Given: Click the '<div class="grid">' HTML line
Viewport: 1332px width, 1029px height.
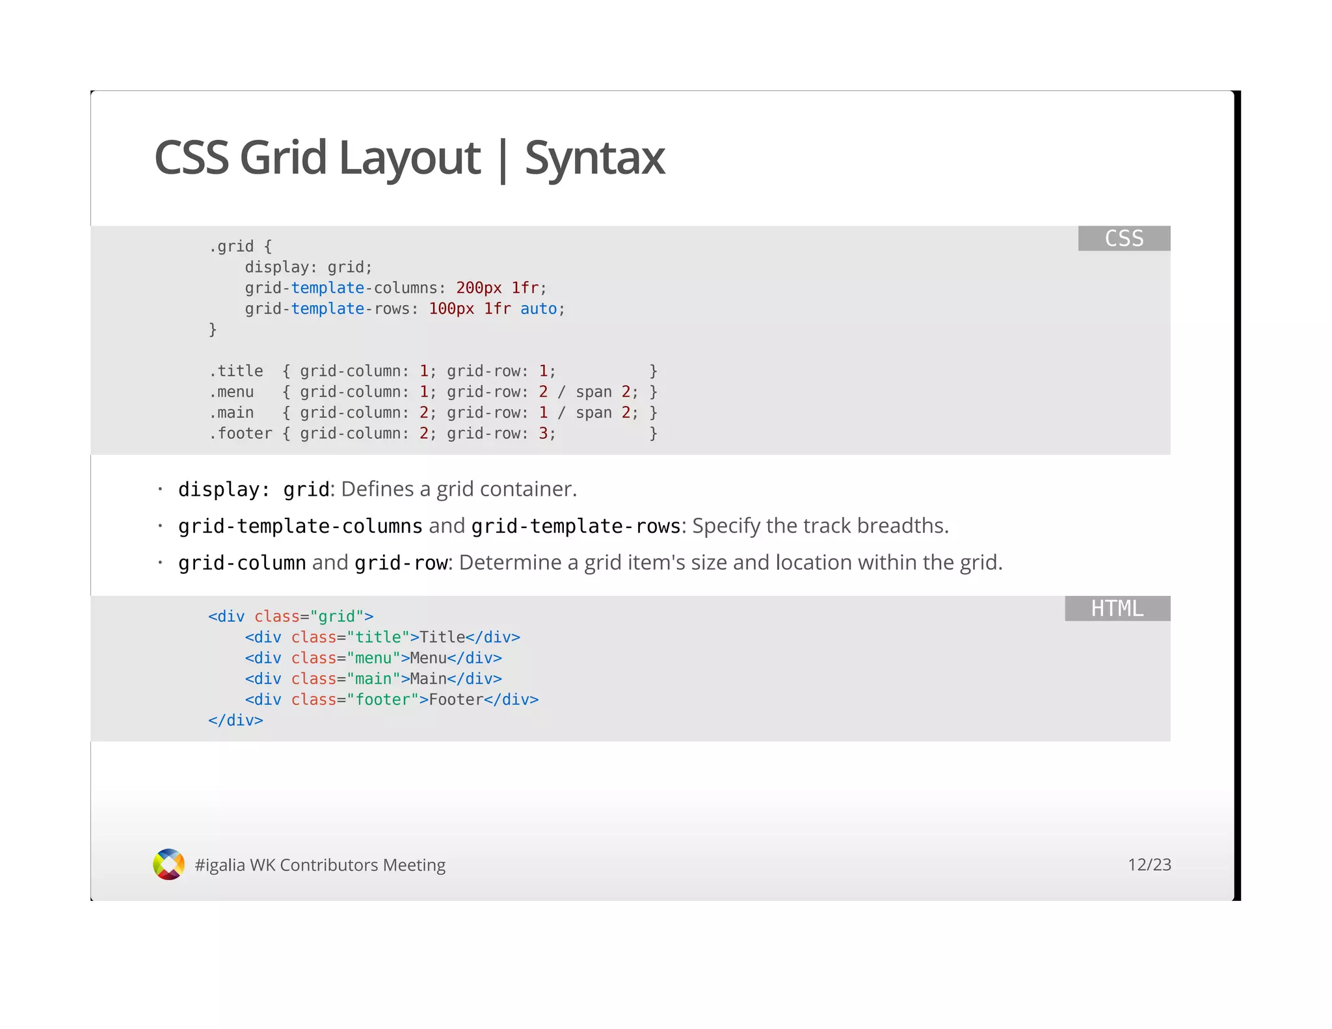Looking at the screenshot, I should point(291,616).
